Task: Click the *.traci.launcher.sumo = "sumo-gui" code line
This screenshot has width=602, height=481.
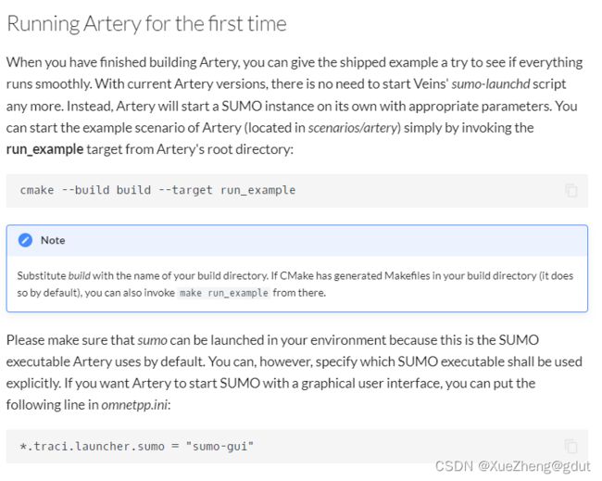Action: tap(137, 447)
